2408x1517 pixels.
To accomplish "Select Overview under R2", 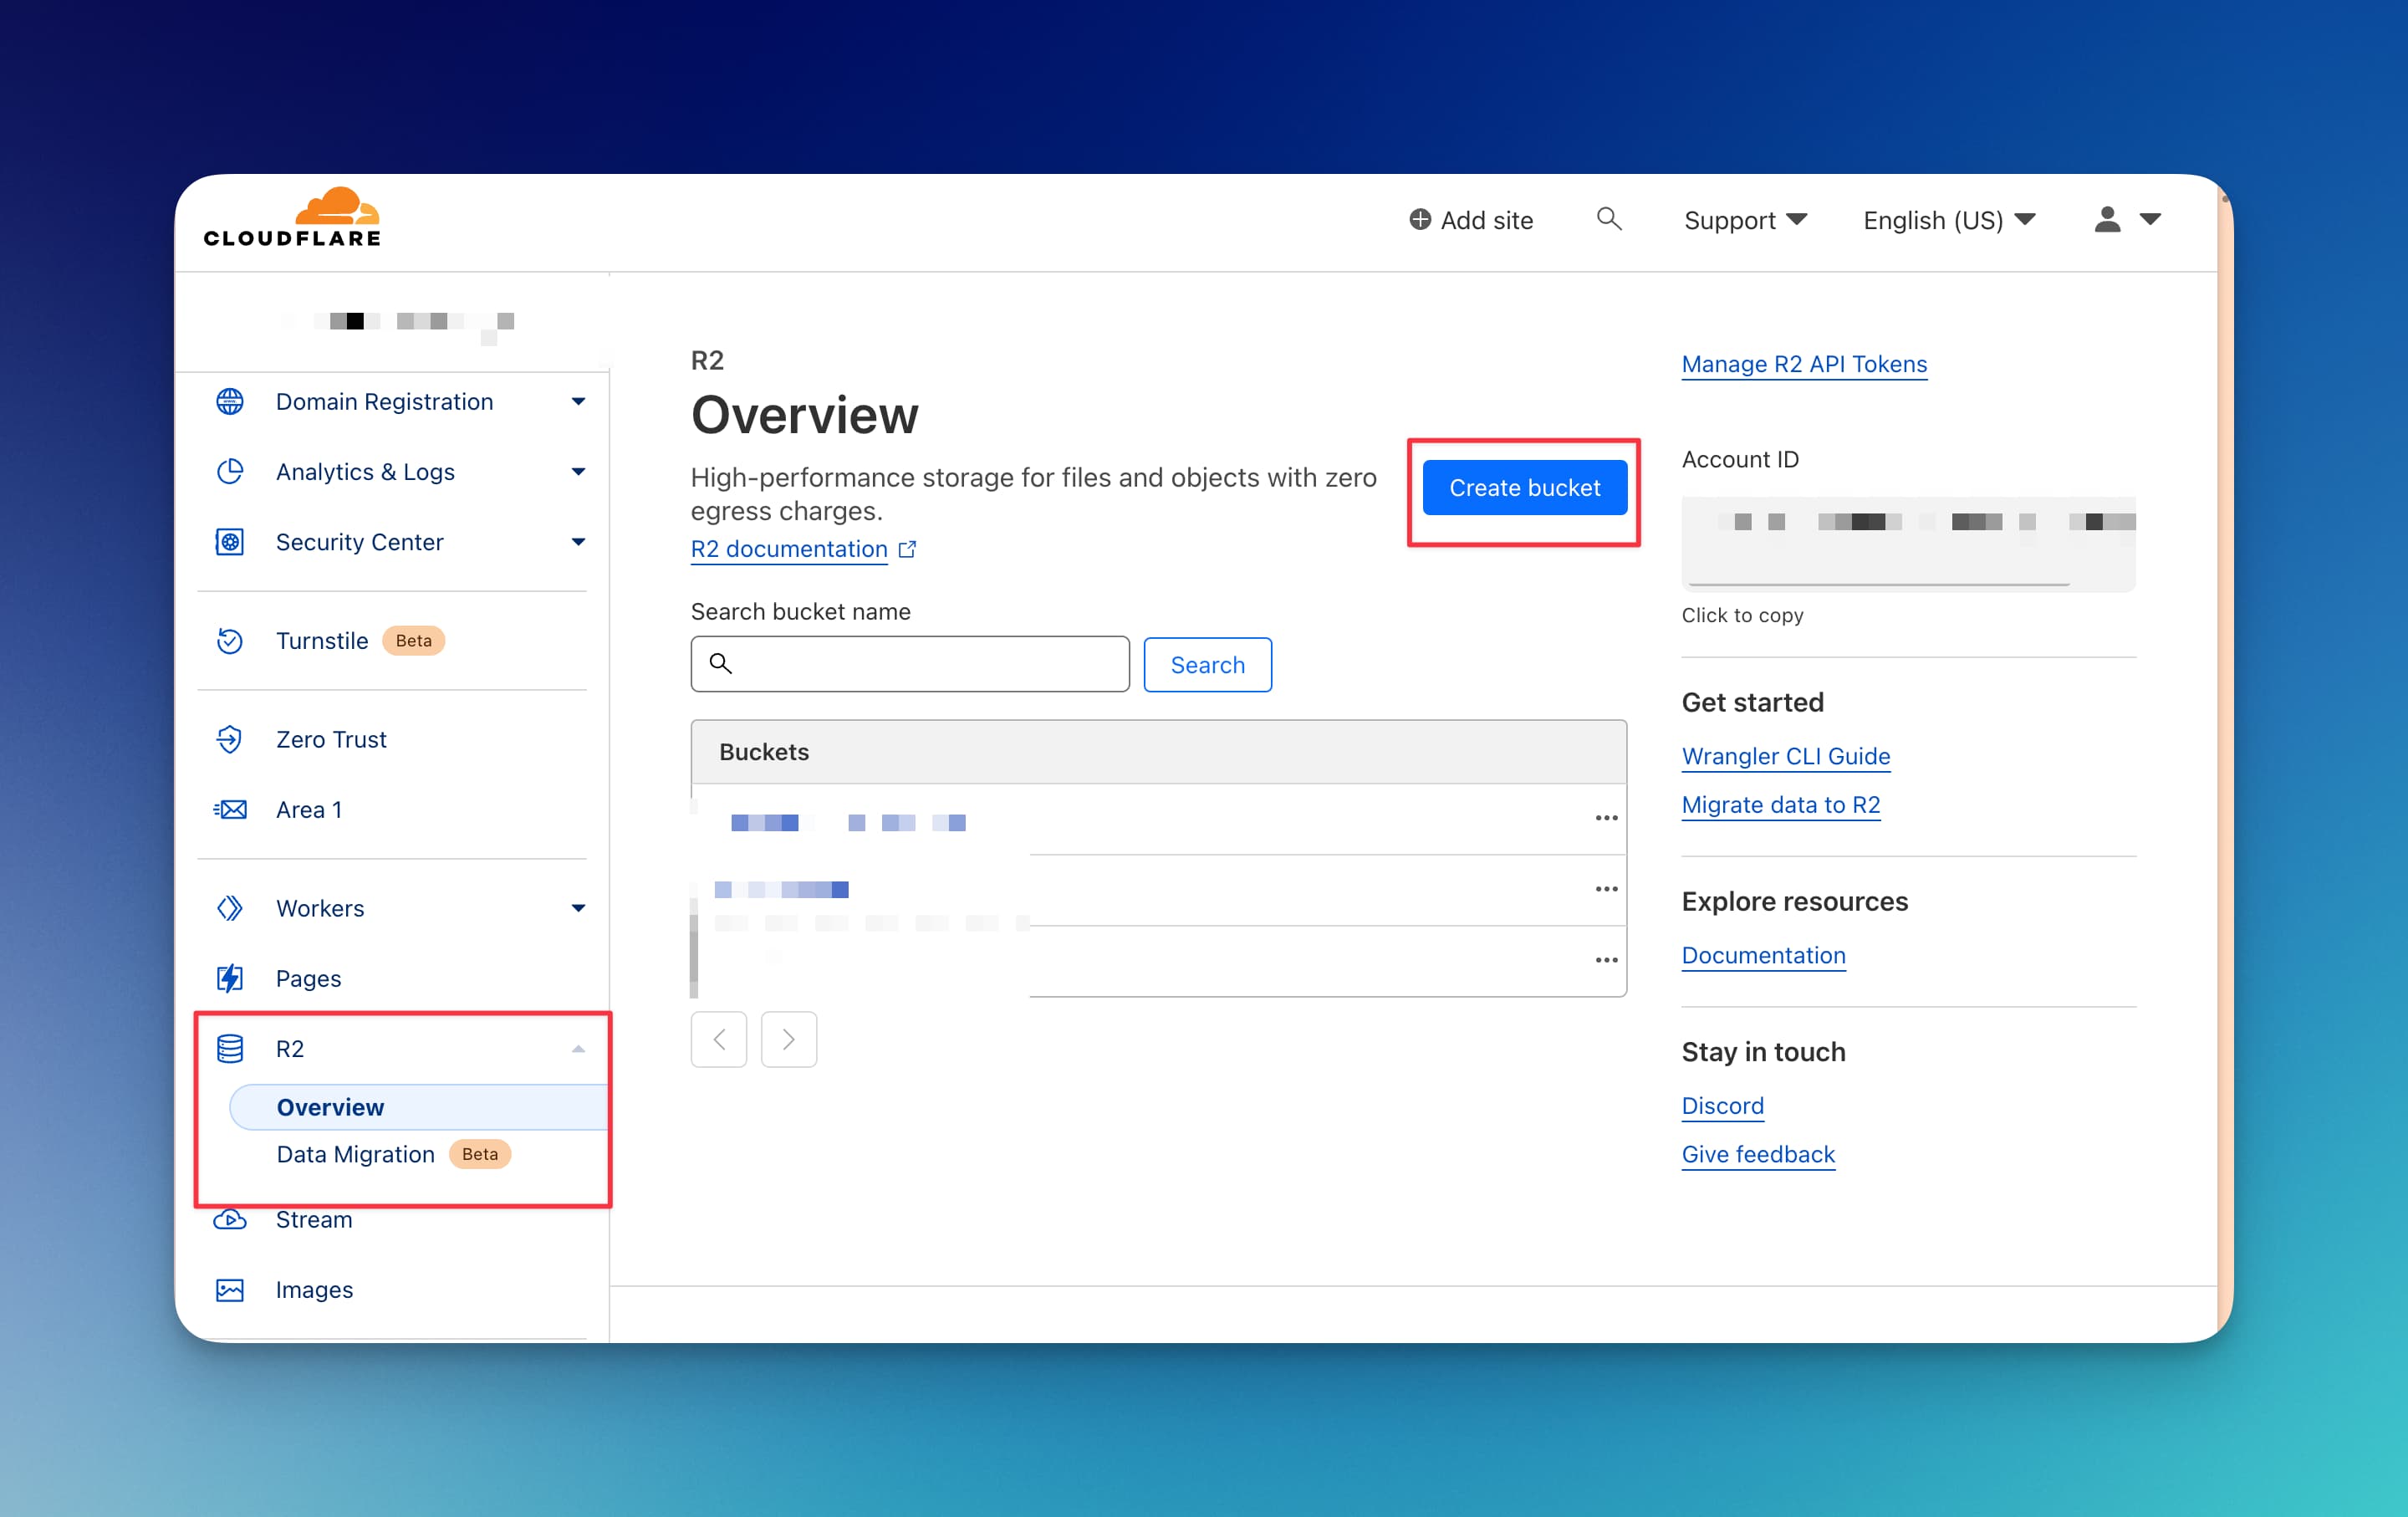I will [x=419, y=1107].
